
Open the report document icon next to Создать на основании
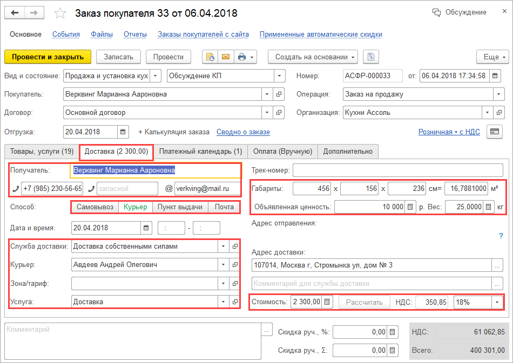370,57
